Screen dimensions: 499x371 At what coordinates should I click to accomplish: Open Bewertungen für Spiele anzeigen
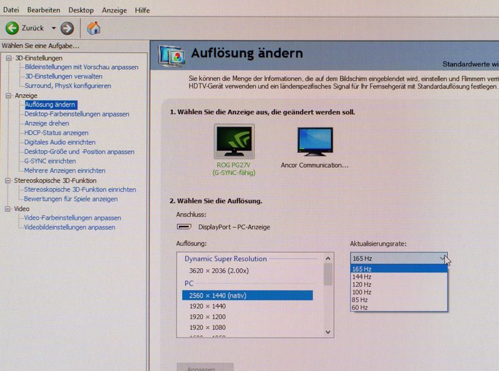(70, 199)
